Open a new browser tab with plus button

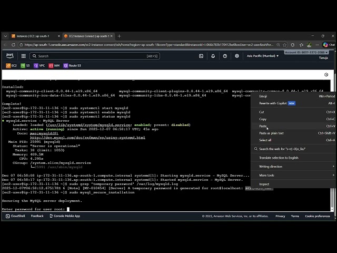[x=120, y=36]
